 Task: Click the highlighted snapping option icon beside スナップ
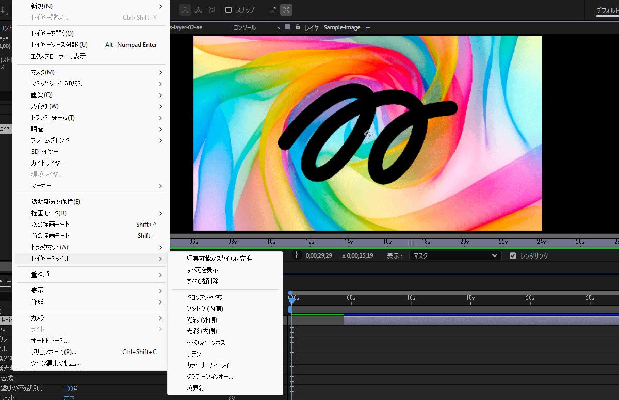287,10
